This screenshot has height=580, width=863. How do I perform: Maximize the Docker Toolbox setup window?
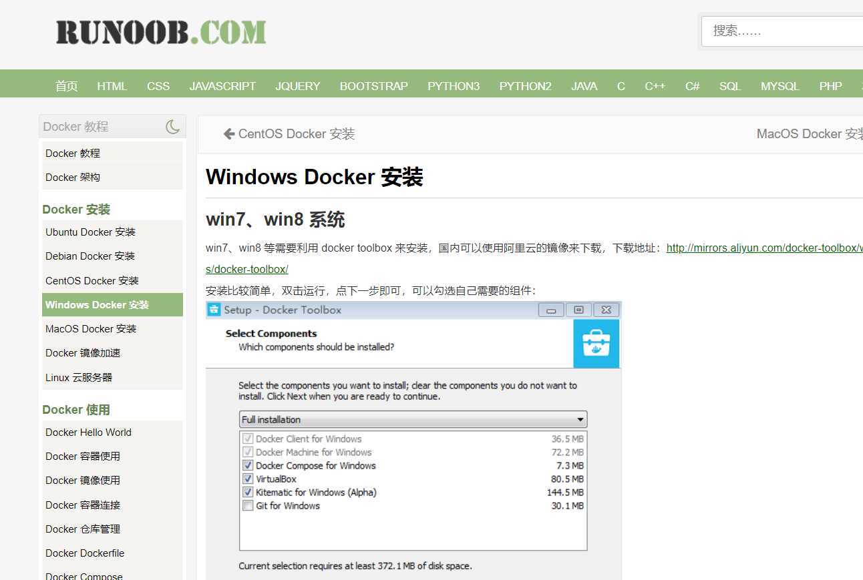click(578, 310)
